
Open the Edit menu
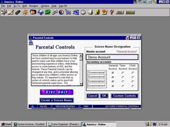(x=9, y=6)
